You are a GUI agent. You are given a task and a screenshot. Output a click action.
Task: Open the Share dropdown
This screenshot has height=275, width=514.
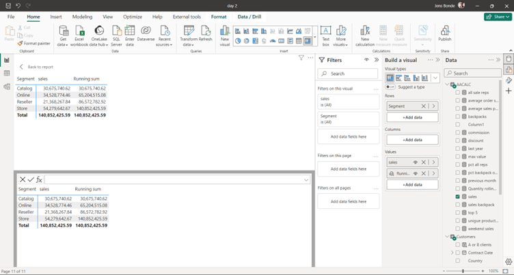click(x=498, y=16)
